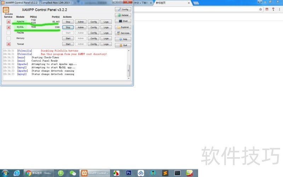Open the Baidu cloud icon in the taskbar
283x177 pixels.
(x=141, y=173)
